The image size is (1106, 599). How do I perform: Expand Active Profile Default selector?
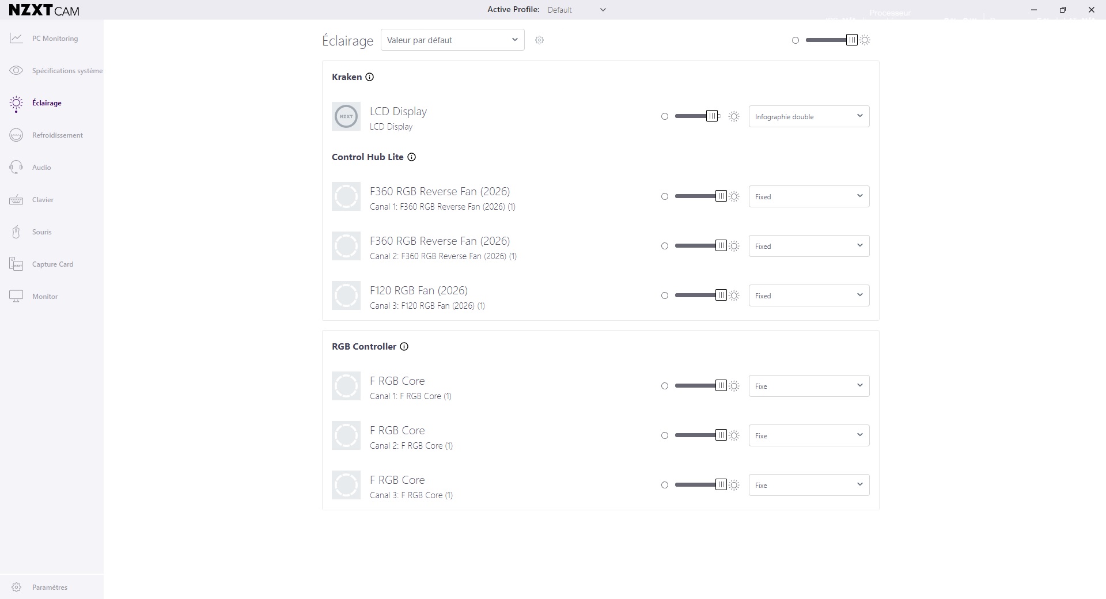pos(577,10)
